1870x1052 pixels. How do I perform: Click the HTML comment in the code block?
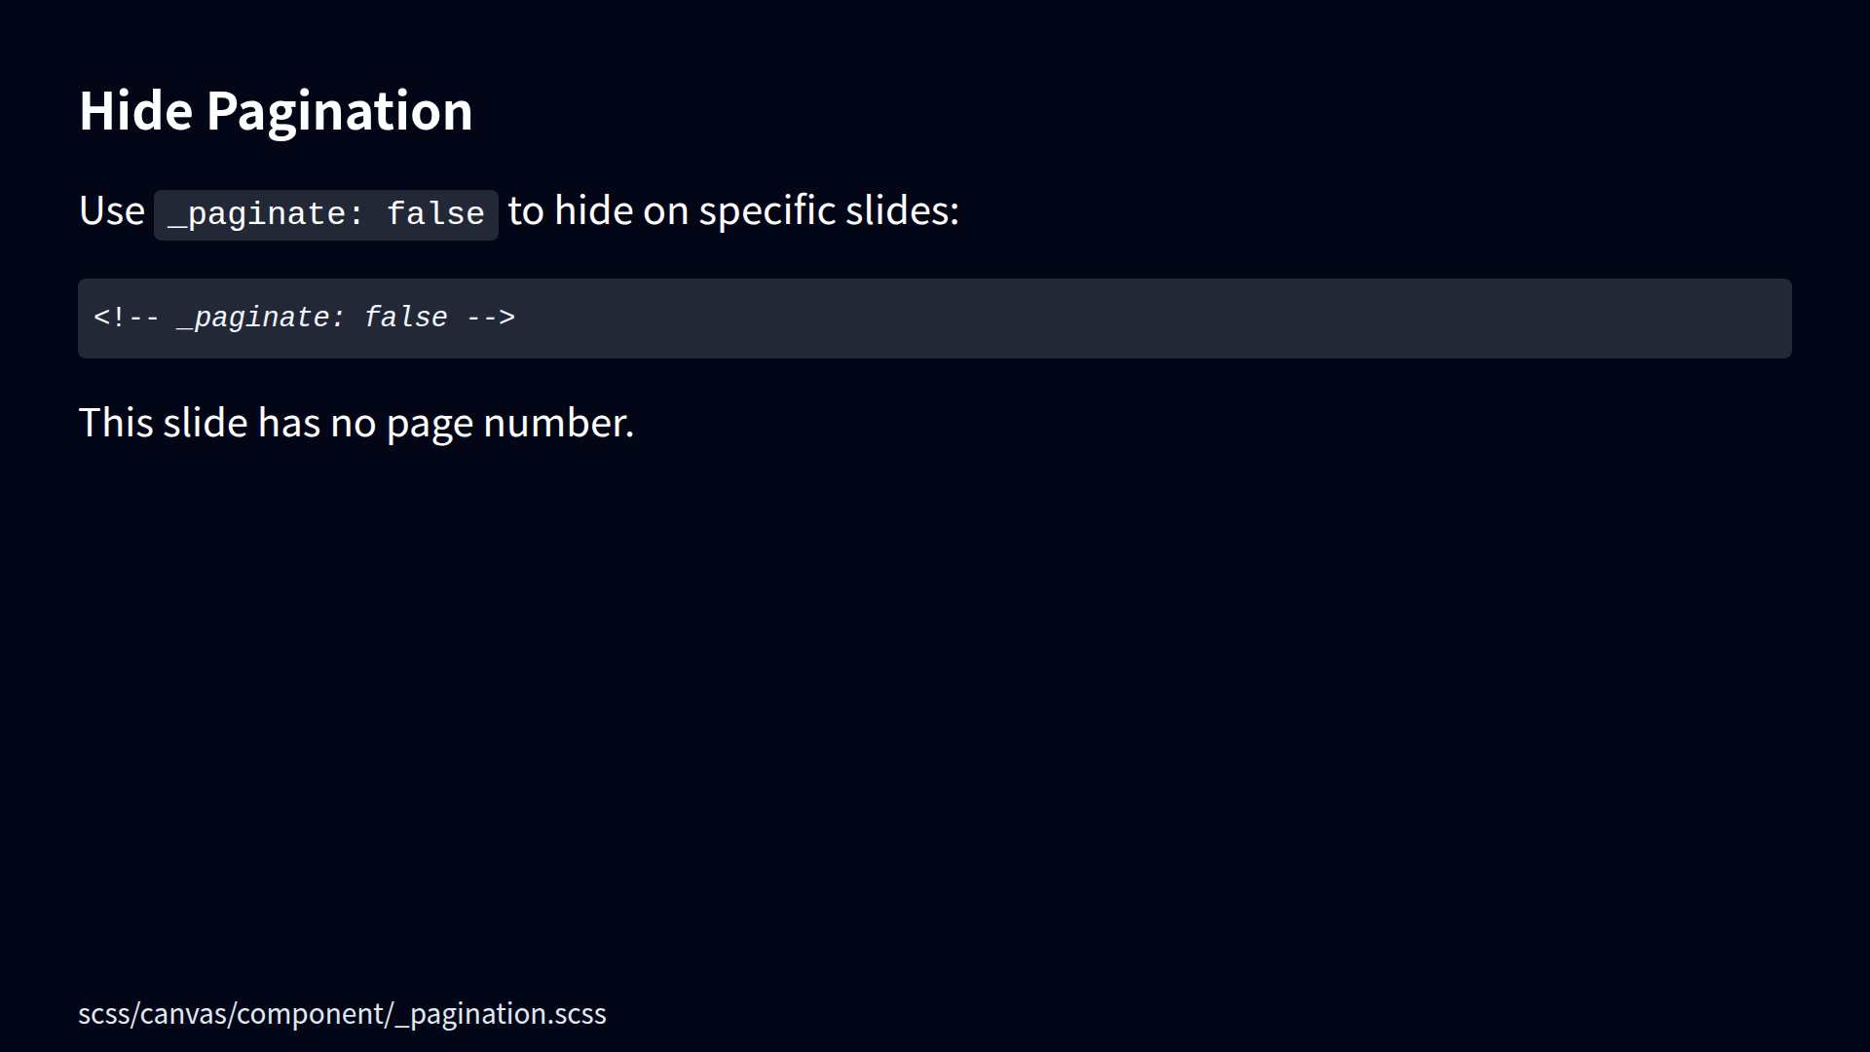click(304, 318)
